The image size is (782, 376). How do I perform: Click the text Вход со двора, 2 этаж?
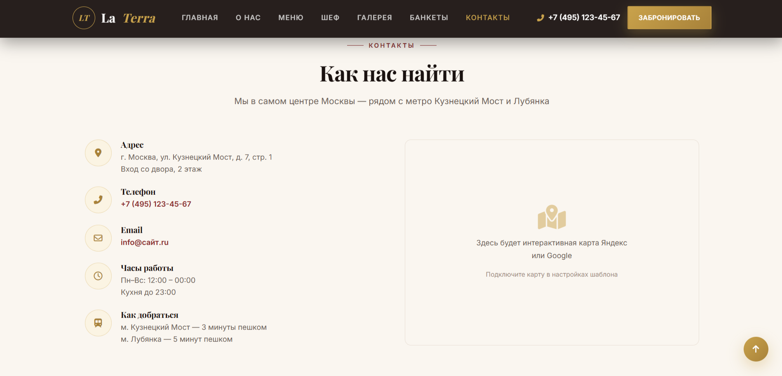click(161, 169)
